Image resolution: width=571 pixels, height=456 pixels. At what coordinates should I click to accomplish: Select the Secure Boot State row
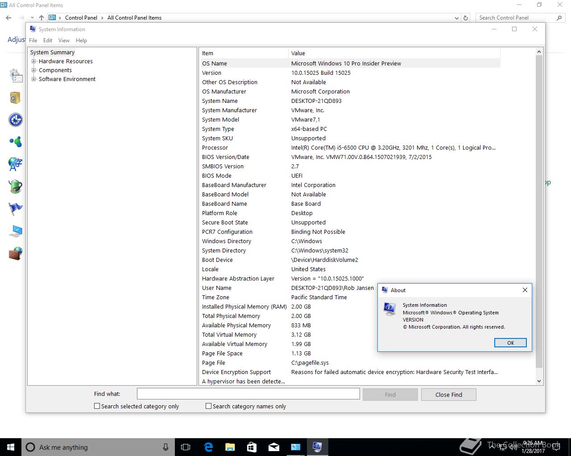point(350,222)
